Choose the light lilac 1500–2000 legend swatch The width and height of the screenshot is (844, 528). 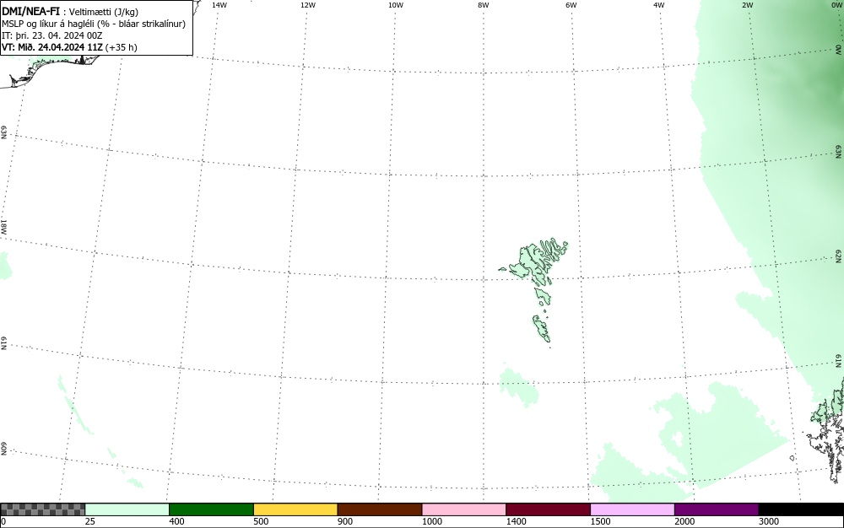tap(632, 509)
